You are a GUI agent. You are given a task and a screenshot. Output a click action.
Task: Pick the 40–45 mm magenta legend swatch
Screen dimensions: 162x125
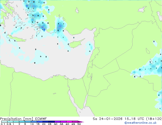(69, 122)
